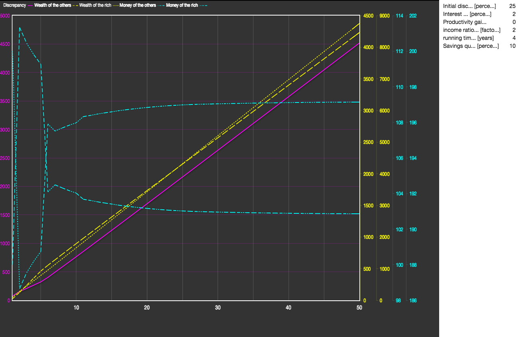
Task: Click the value 2 in the income ratio row
Action: 514,30
